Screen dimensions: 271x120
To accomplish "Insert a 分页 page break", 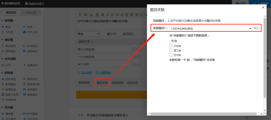I will coord(6,65).
